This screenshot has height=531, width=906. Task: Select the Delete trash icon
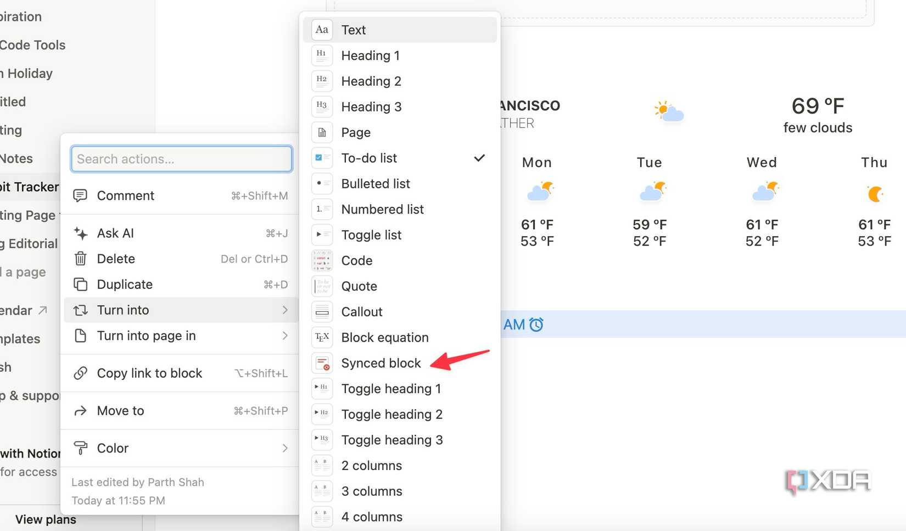coord(81,259)
